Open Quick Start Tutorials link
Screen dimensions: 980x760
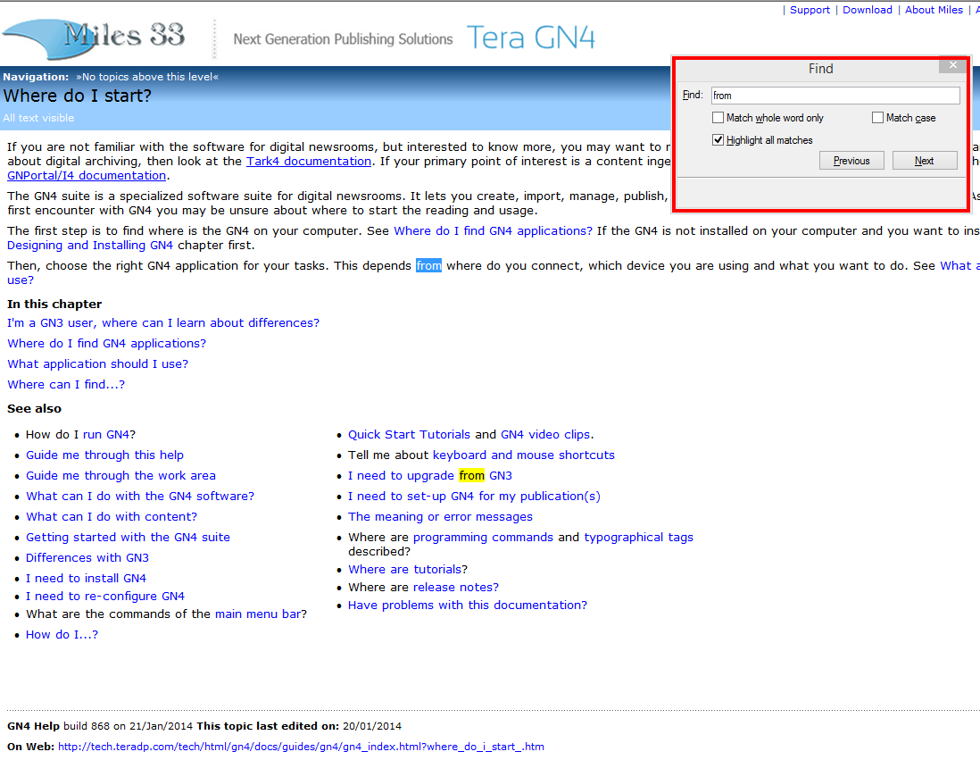coord(409,434)
